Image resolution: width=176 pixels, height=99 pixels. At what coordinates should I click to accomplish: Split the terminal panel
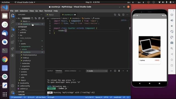[115, 71]
